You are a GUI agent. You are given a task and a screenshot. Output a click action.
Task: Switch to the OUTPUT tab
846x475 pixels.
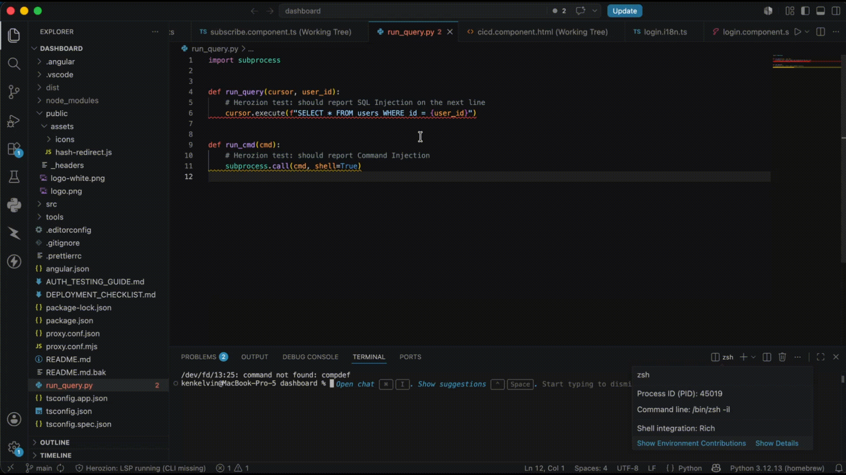click(x=254, y=357)
